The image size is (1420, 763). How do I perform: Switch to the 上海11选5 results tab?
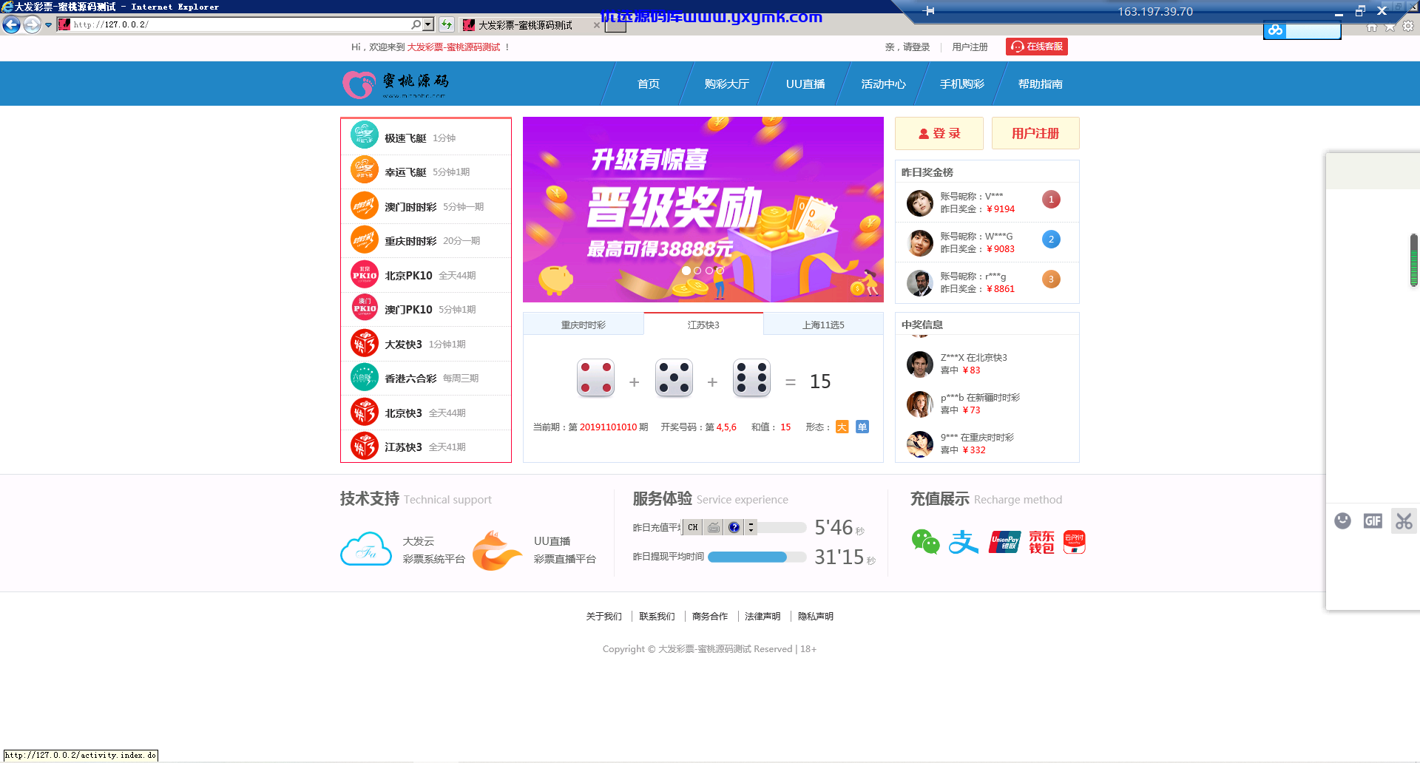823,325
